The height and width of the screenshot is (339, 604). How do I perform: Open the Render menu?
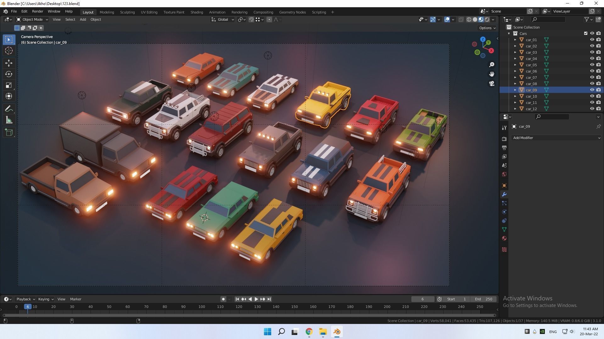pyautogui.click(x=37, y=11)
